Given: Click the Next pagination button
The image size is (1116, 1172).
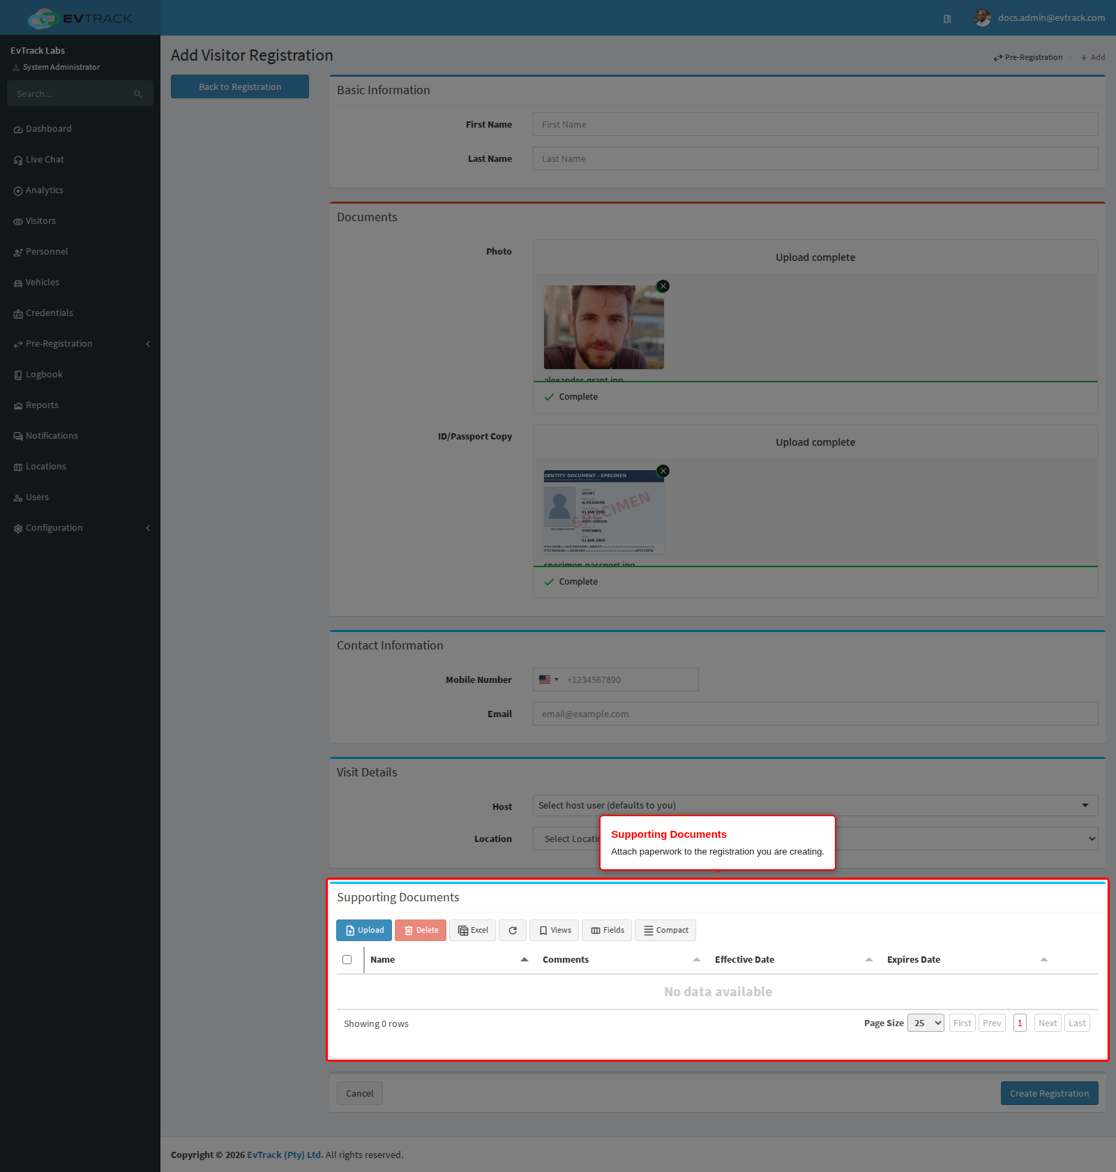Looking at the screenshot, I should (x=1048, y=1023).
